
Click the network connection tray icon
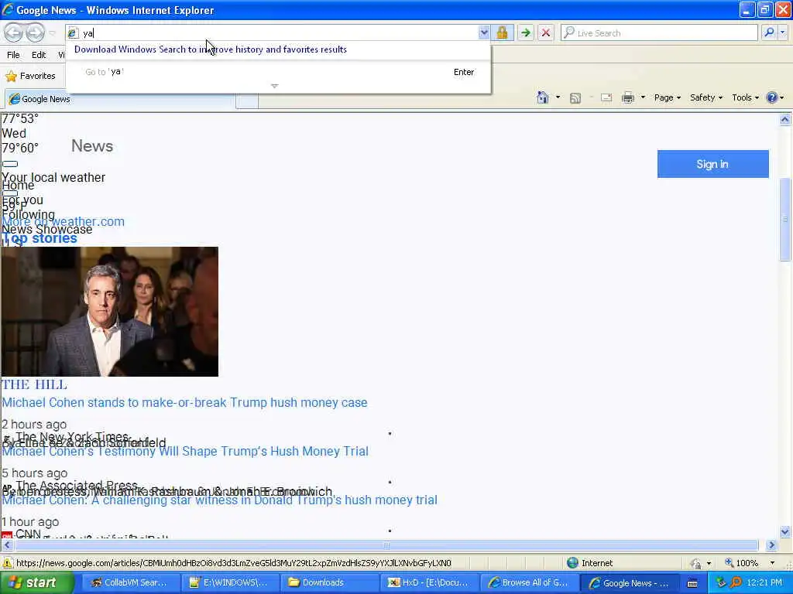tap(722, 583)
